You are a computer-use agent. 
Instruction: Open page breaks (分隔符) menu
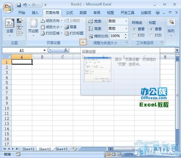[x=74, y=21]
